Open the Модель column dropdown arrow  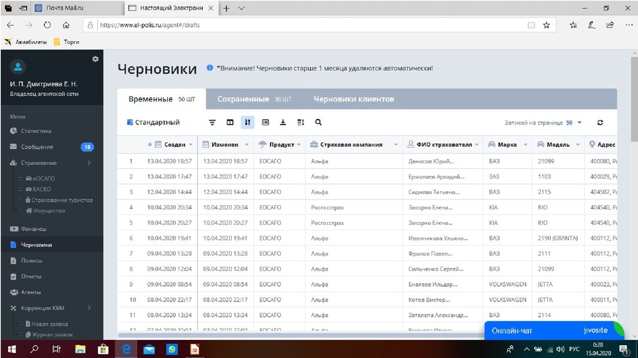578,145
